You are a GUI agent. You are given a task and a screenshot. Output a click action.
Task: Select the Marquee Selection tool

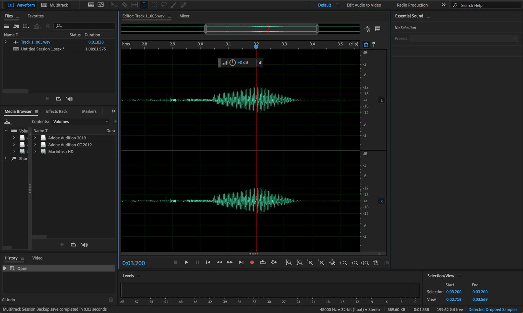coord(154,5)
